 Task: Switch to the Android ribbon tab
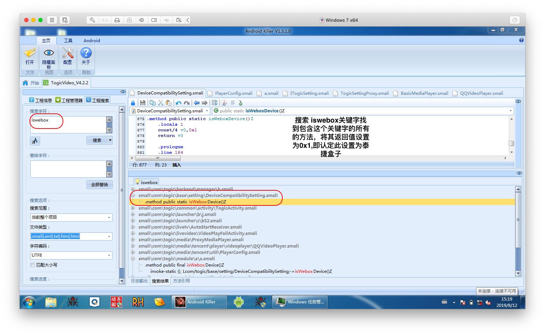click(x=92, y=40)
